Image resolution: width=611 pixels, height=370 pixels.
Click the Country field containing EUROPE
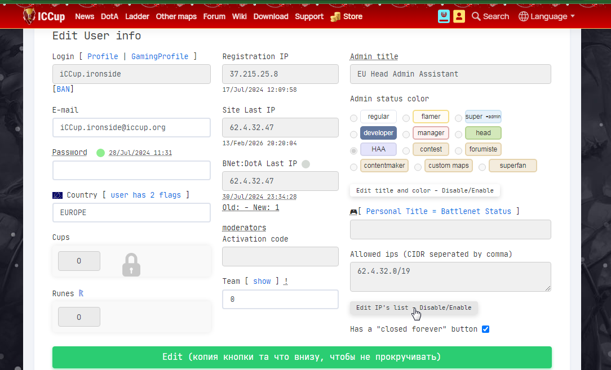click(x=131, y=213)
